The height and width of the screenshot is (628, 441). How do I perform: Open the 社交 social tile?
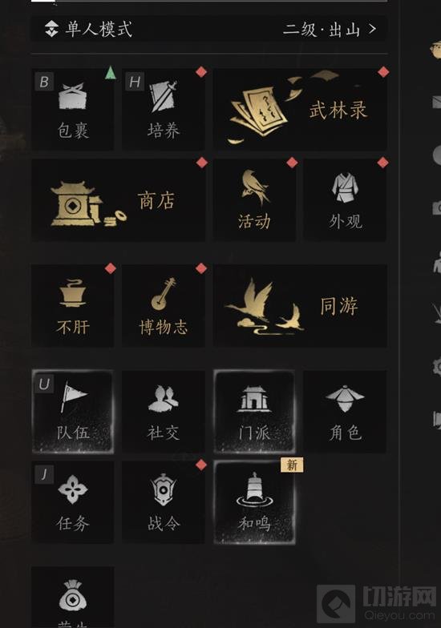coord(164,412)
